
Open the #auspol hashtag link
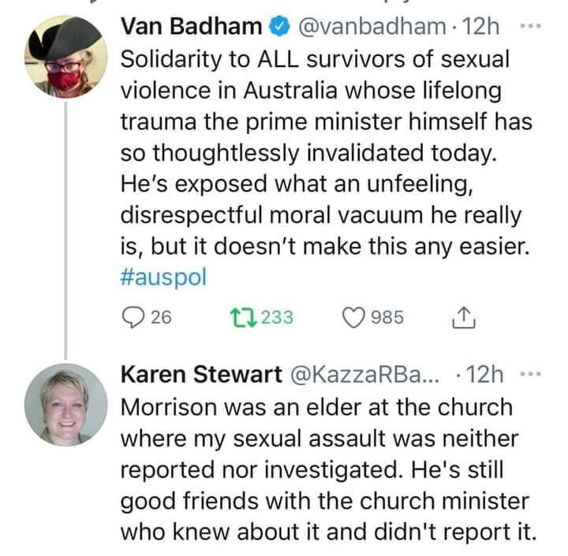[163, 279]
